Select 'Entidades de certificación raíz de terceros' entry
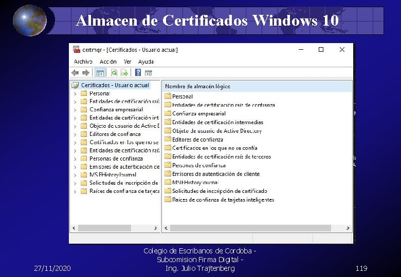 pos(222,156)
